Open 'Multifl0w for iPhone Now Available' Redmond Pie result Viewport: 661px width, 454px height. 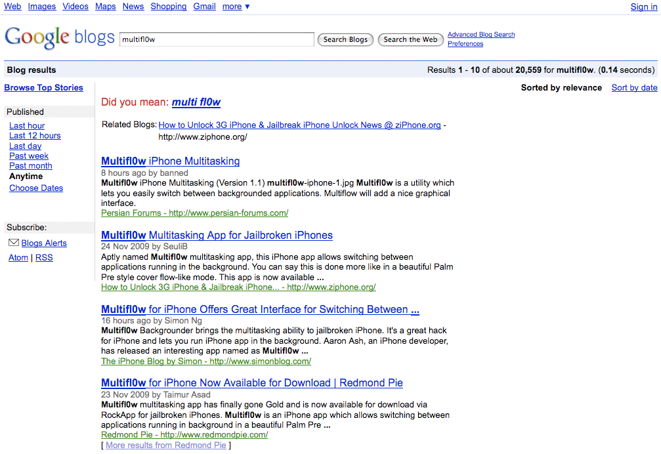pos(251,383)
